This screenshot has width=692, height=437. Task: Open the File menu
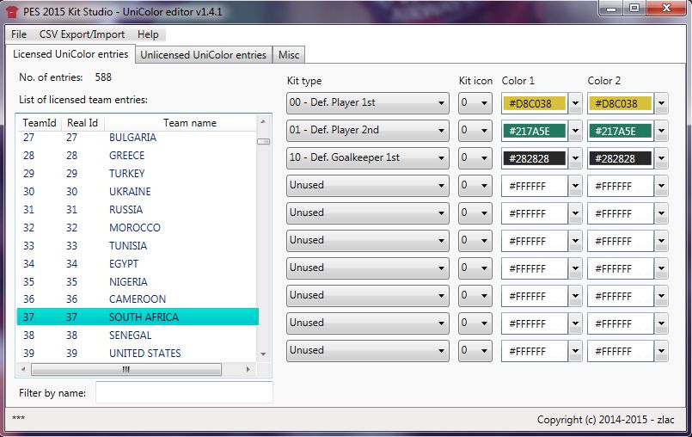(x=19, y=34)
